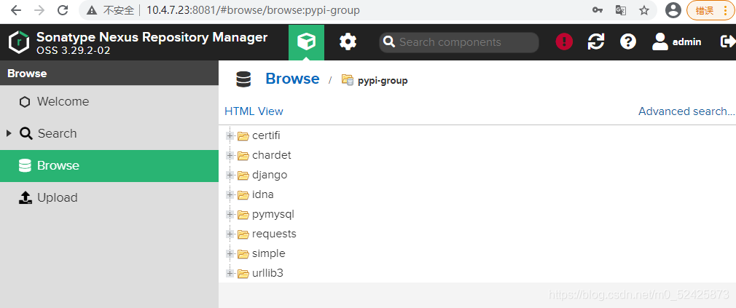Image resolution: width=736 pixels, height=308 pixels.
Task: Open the HTML View link
Action: pyautogui.click(x=254, y=111)
